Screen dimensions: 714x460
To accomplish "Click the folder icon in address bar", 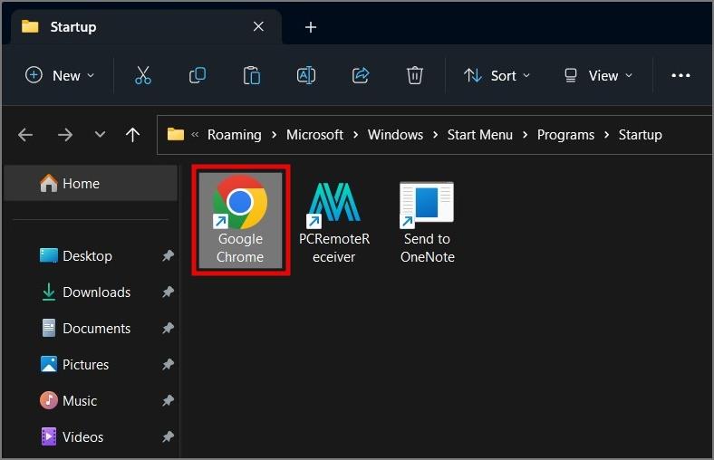I will tap(175, 134).
